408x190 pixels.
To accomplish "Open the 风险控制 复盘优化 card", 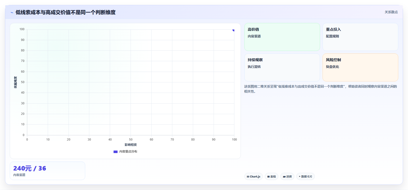I will tap(360, 67).
